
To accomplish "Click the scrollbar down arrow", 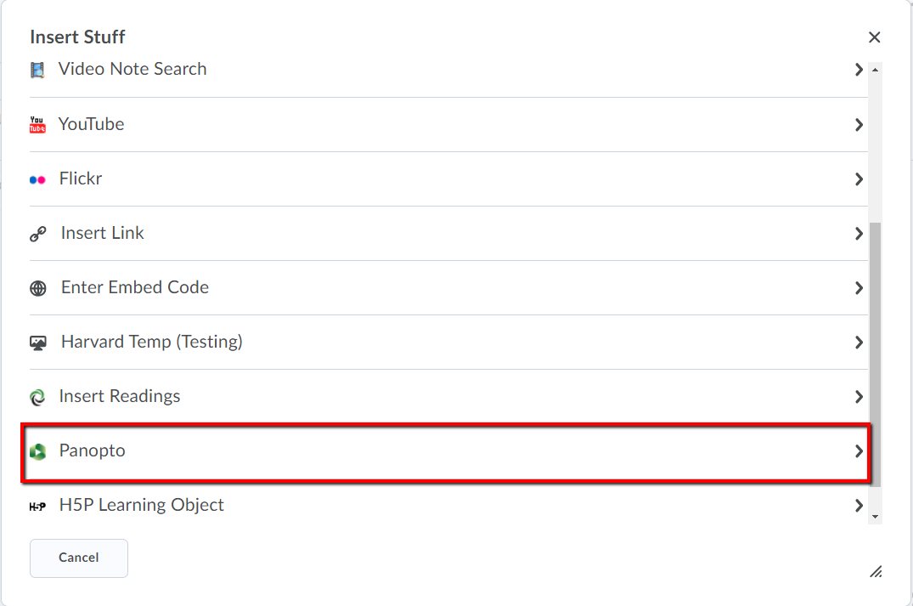I will [x=875, y=517].
